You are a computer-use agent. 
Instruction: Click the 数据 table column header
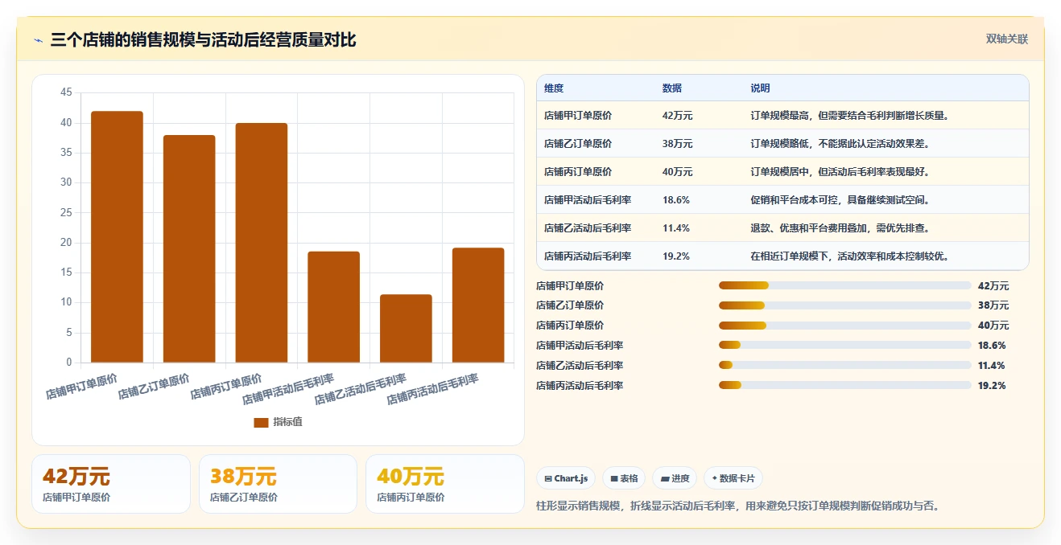click(672, 88)
